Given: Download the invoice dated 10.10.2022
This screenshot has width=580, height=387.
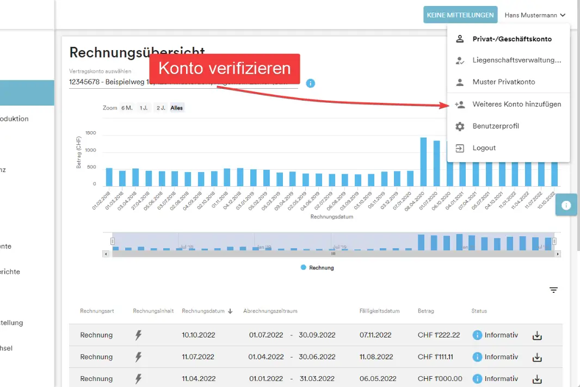Looking at the screenshot, I should point(537,335).
